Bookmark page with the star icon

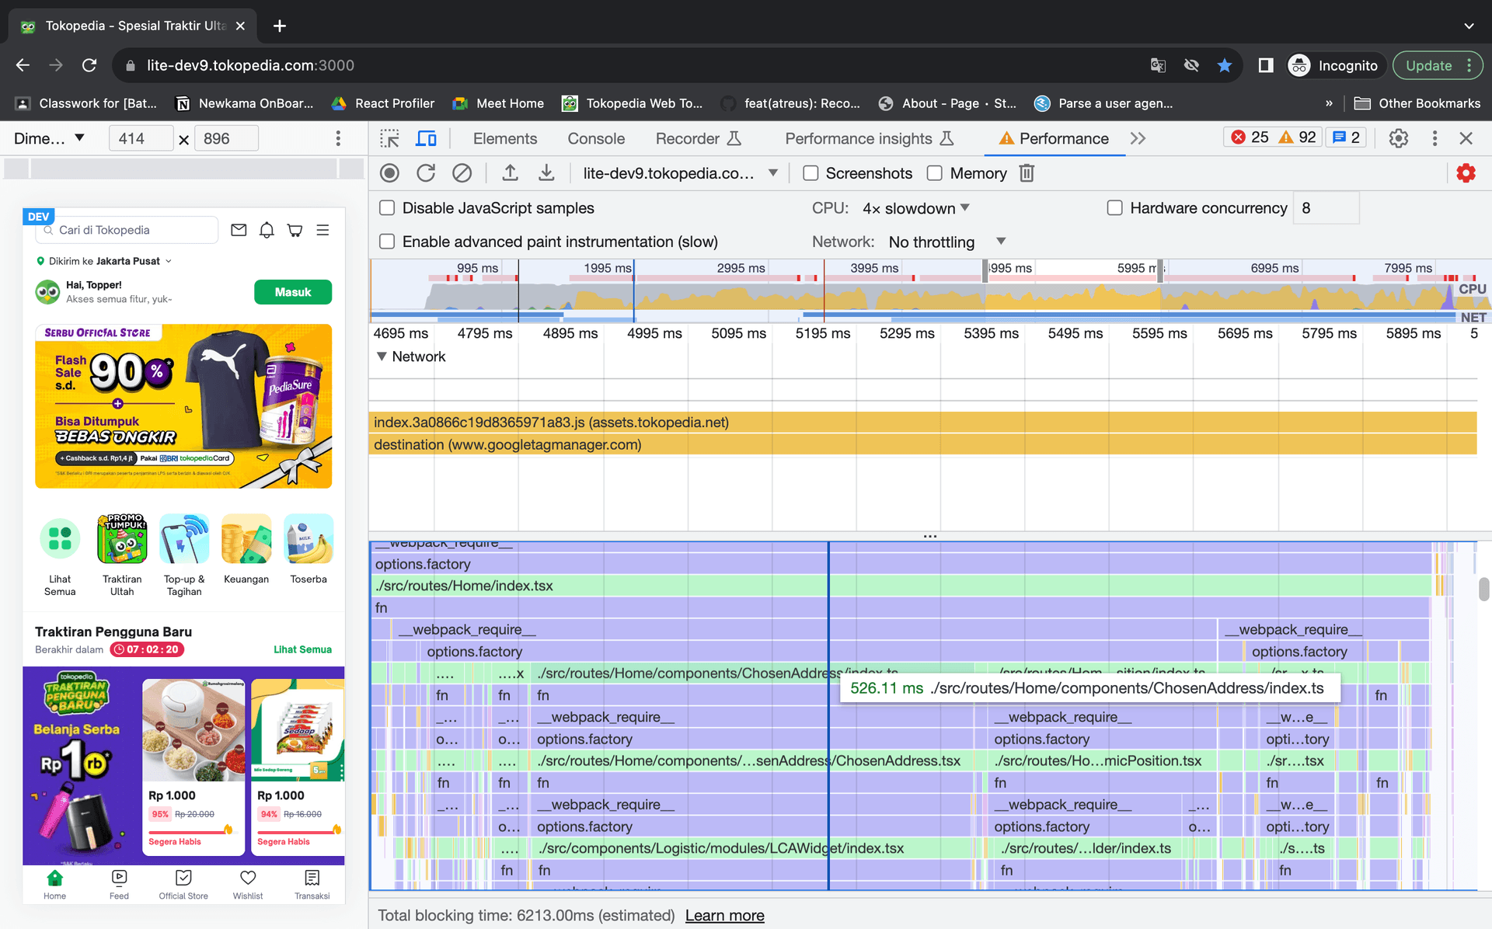(x=1225, y=65)
